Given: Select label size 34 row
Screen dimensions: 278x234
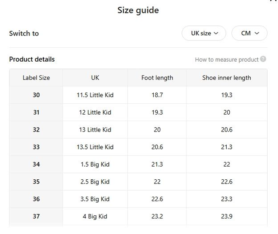Looking at the screenshot, I should (x=36, y=165).
